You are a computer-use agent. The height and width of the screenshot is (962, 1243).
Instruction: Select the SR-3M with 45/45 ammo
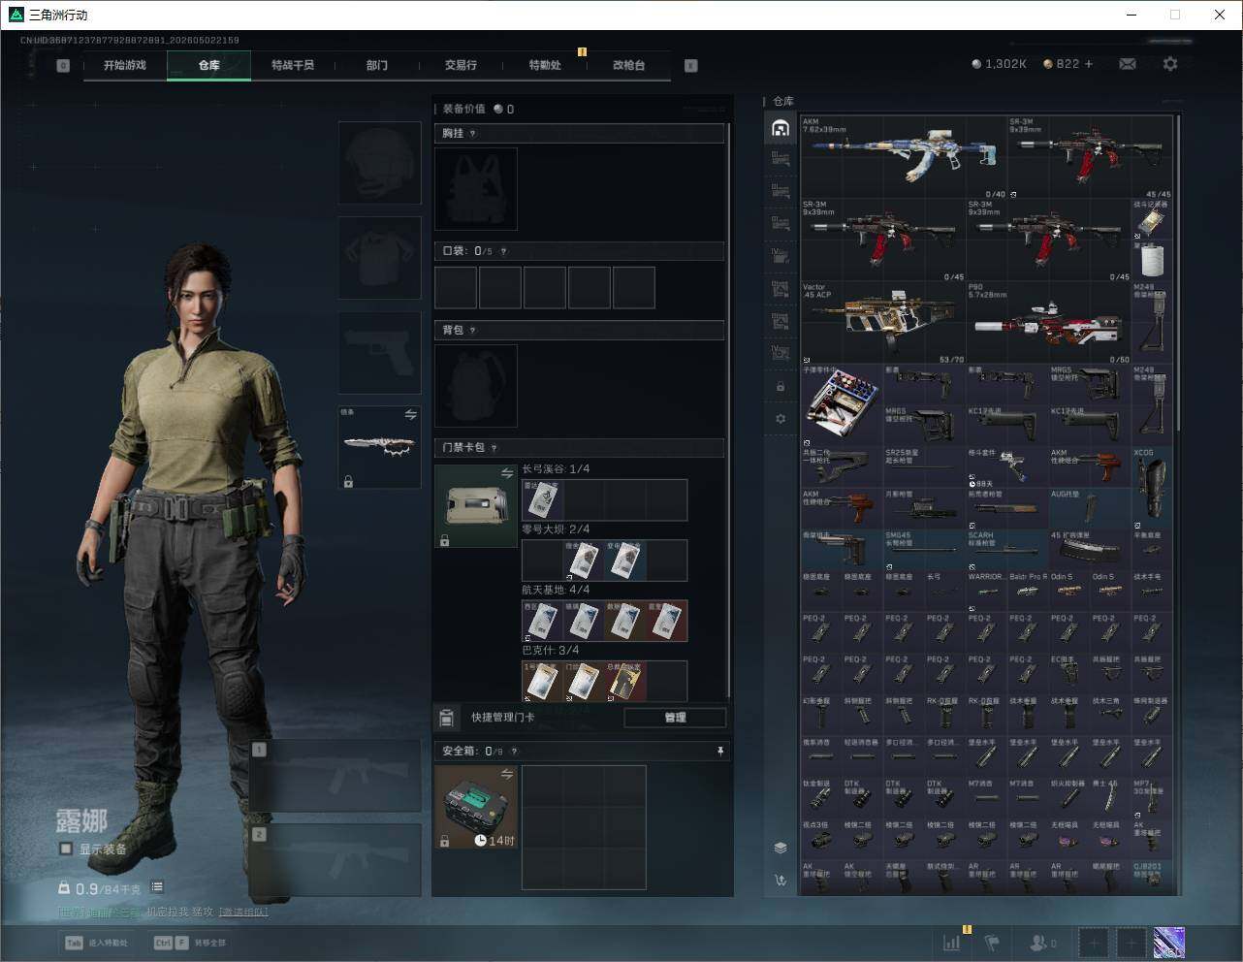point(1090,157)
